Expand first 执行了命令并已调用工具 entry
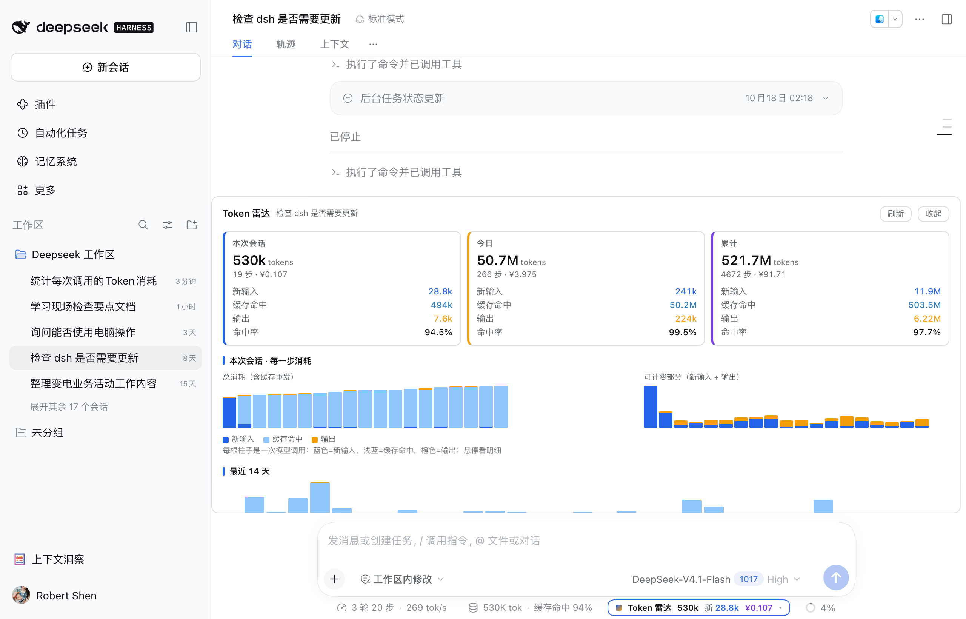This screenshot has width=966, height=619. [397, 64]
